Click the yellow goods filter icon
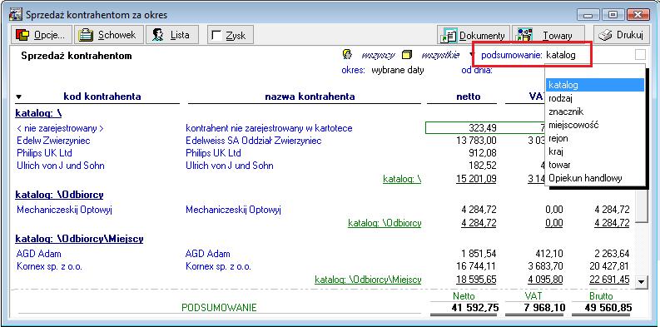Image resolution: width=660 pixels, height=327 pixels. (x=406, y=55)
